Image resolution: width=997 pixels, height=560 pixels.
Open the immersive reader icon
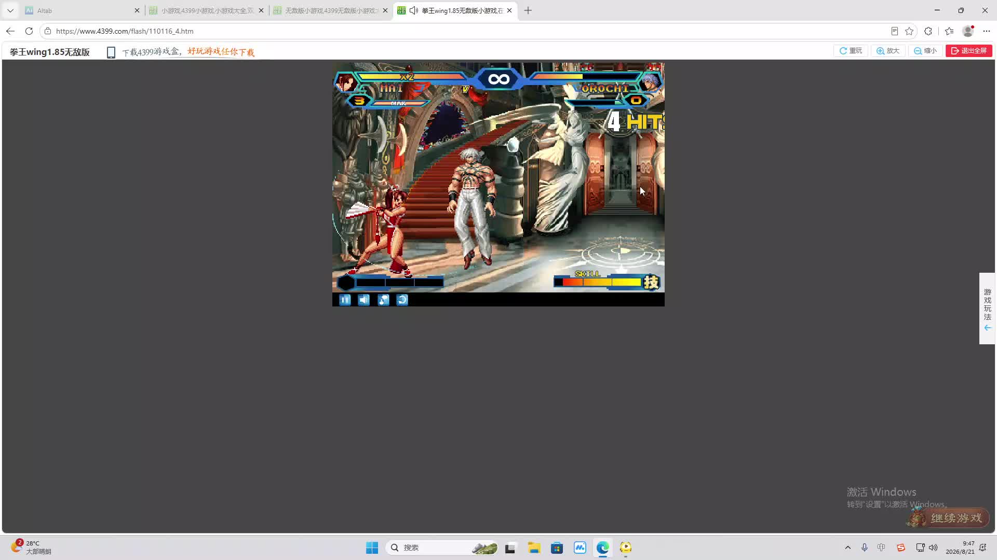coord(894,31)
